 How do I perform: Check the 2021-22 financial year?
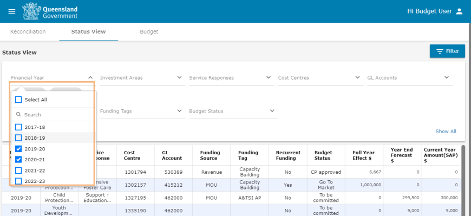click(x=18, y=171)
